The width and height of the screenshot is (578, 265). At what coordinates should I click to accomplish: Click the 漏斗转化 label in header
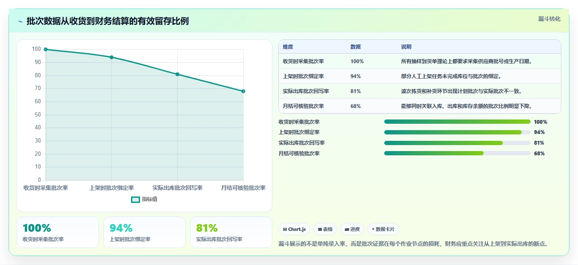pos(549,19)
